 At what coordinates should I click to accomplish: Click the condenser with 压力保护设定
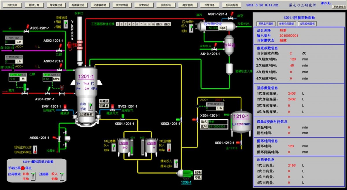coord(216,26)
